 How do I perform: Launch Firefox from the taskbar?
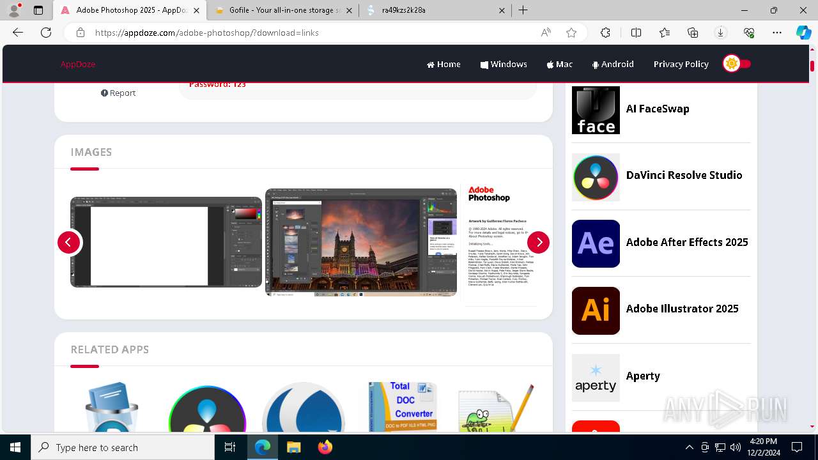325,447
